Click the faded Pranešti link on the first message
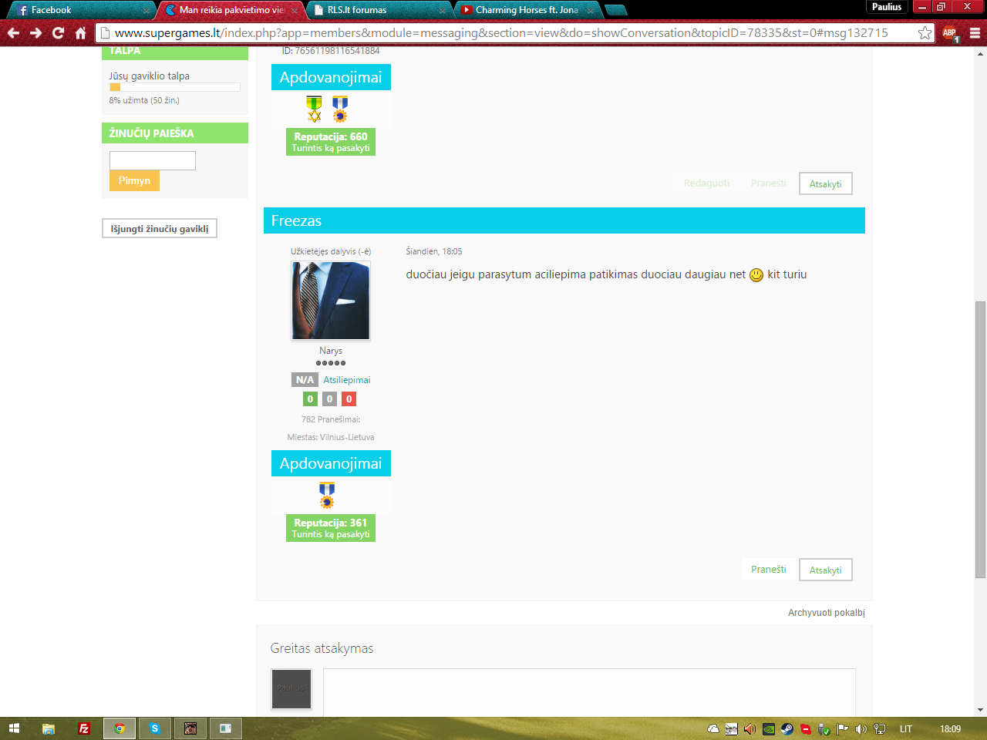 [769, 183]
